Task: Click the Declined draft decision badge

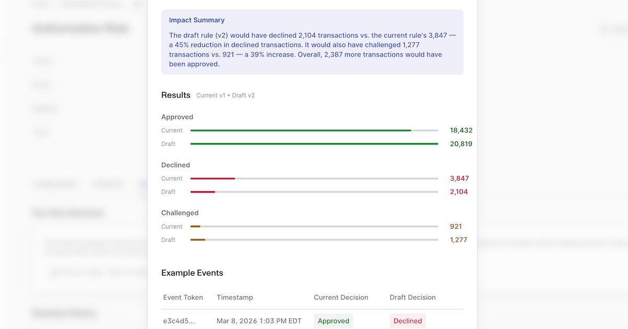Action: coord(407,321)
